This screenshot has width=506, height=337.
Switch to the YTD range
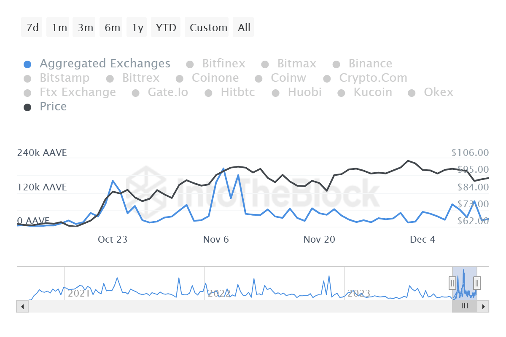(x=166, y=28)
